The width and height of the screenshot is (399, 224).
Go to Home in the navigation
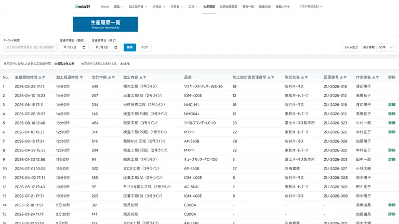(105, 7)
